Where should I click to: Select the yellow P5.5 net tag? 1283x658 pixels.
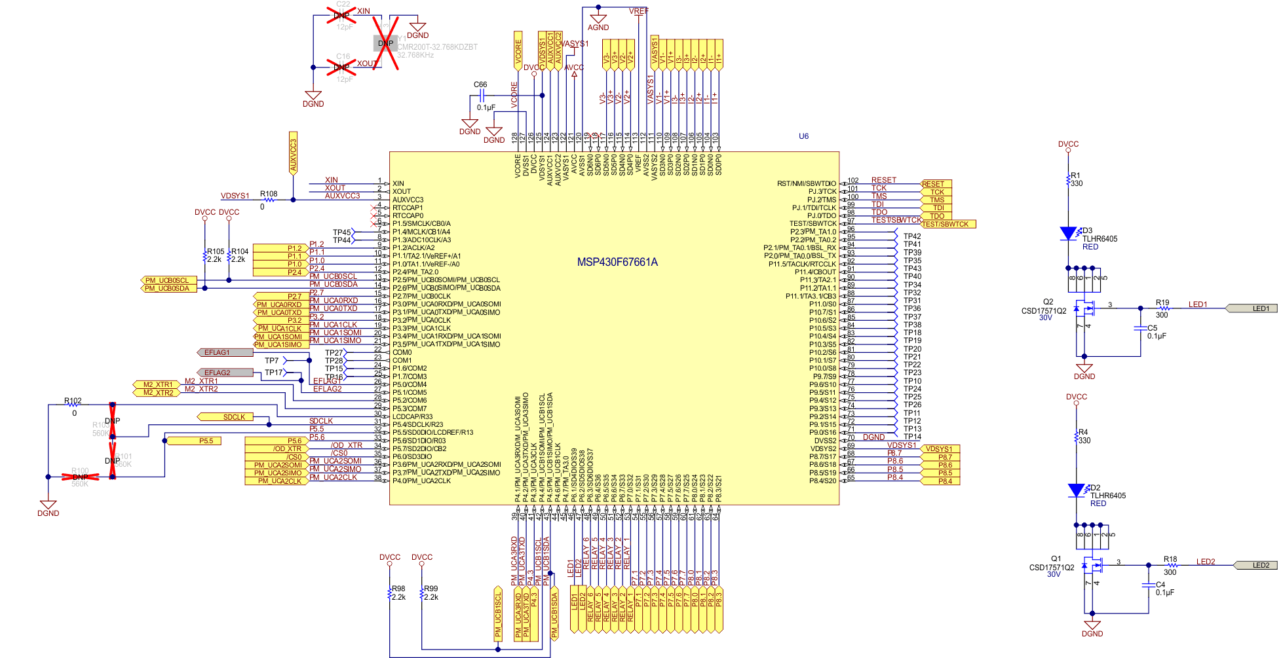click(x=194, y=441)
